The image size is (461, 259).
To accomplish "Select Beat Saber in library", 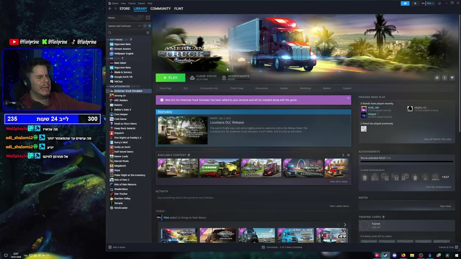I will pos(120,63).
